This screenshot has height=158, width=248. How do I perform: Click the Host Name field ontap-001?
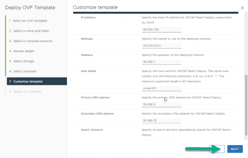point(161,88)
